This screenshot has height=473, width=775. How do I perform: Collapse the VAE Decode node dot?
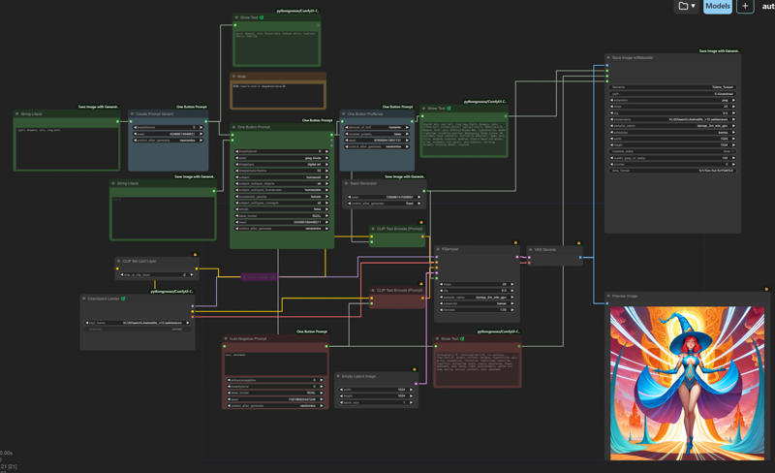point(530,250)
